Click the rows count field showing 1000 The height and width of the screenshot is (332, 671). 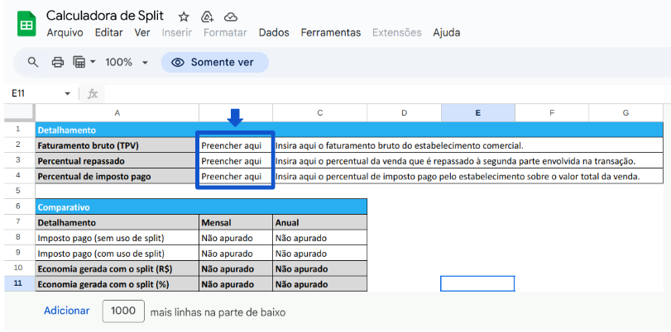[123, 311]
